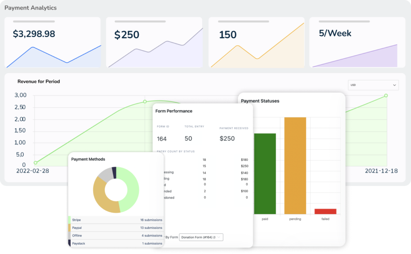Click the Paypal tan legend swatch
411x254 pixels.
tap(69, 228)
